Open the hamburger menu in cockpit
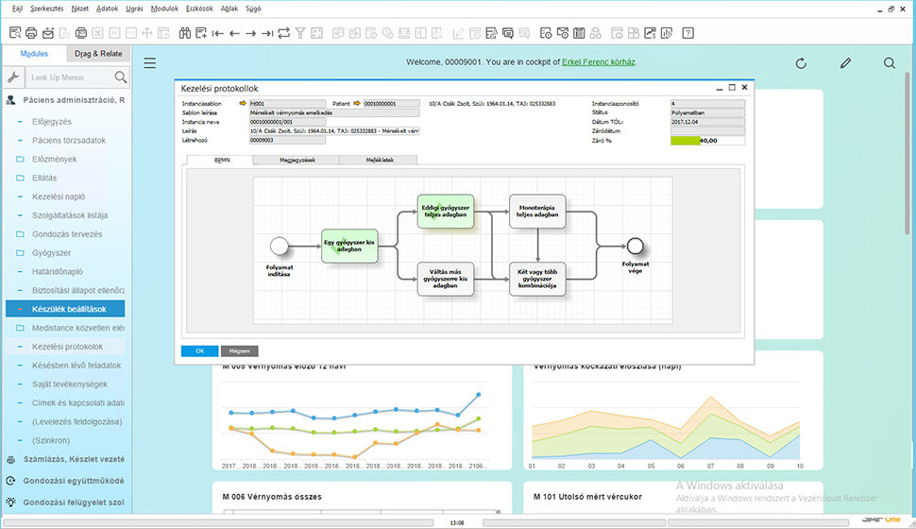Viewport: 916px width, 529px height. coord(149,63)
